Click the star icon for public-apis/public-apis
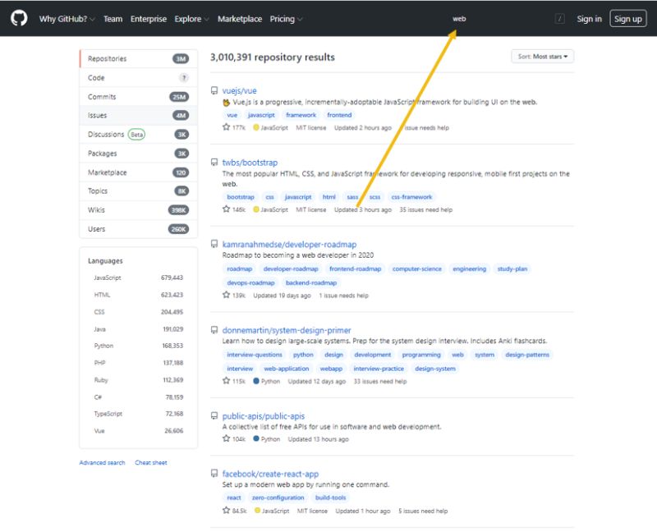Screen dimensions: 657x532 pyautogui.click(x=226, y=438)
